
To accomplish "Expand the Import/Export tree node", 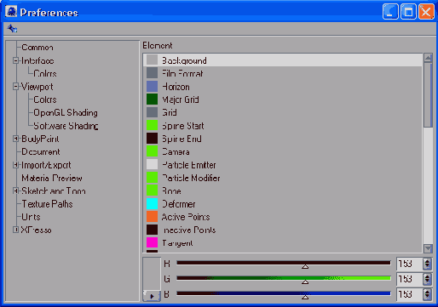I will 15,165.
